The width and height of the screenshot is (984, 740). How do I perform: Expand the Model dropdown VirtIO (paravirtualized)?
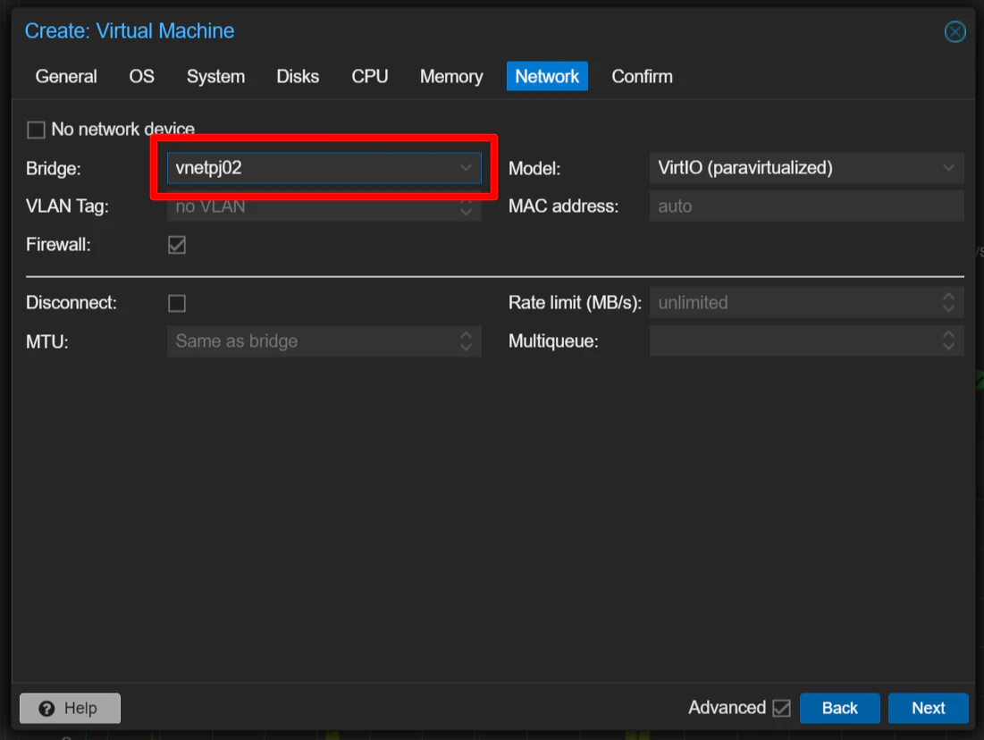point(806,168)
